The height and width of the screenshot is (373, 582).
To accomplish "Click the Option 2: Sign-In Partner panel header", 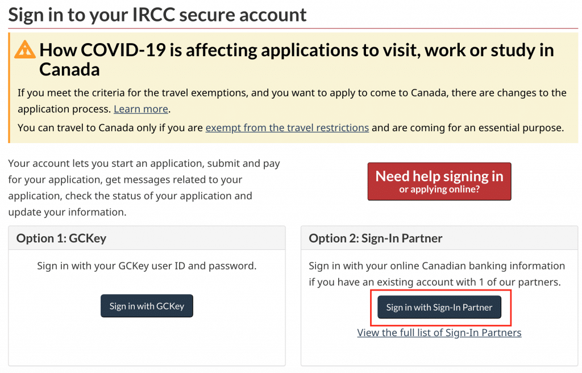I will click(x=439, y=238).
